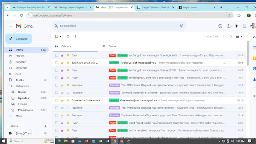Click the message list scrollbar

tap(248, 53)
